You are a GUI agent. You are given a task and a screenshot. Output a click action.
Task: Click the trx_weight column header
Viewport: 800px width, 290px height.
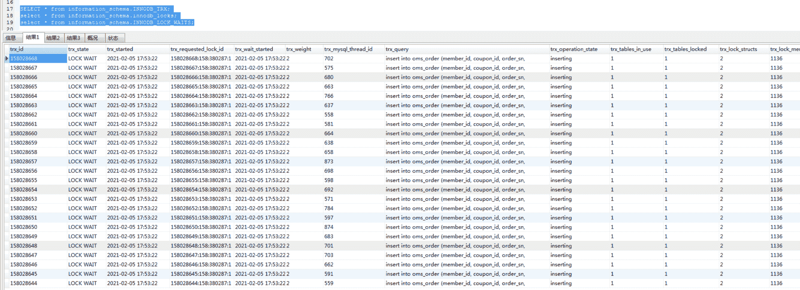pyautogui.click(x=304, y=49)
